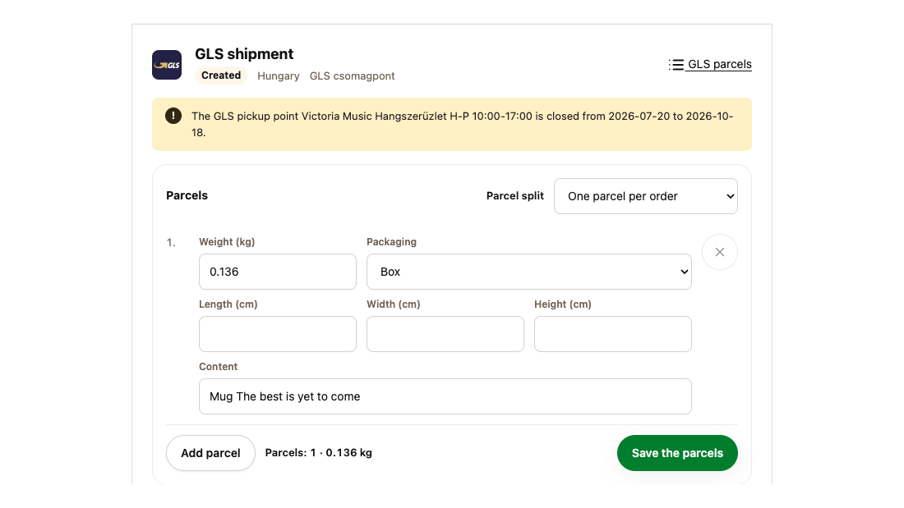Click the Weight (kg) input field
The image size is (904, 508).
277,272
